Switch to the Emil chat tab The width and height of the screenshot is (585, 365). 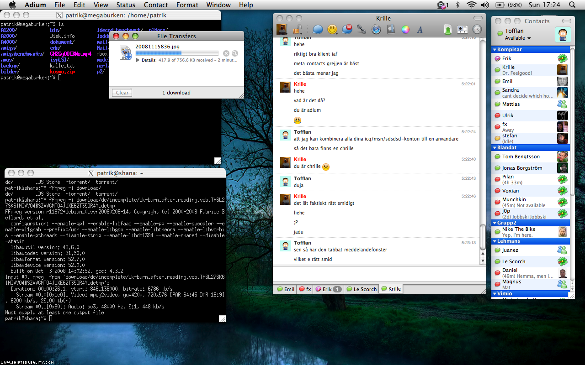click(x=286, y=289)
